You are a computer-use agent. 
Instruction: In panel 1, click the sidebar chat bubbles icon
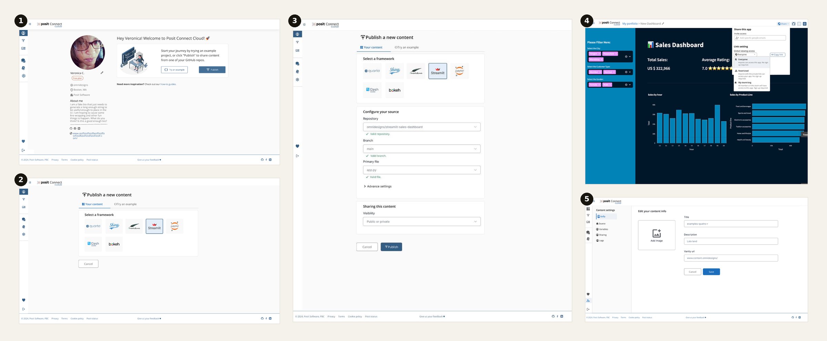pyautogui.click(x=23, y=61)
